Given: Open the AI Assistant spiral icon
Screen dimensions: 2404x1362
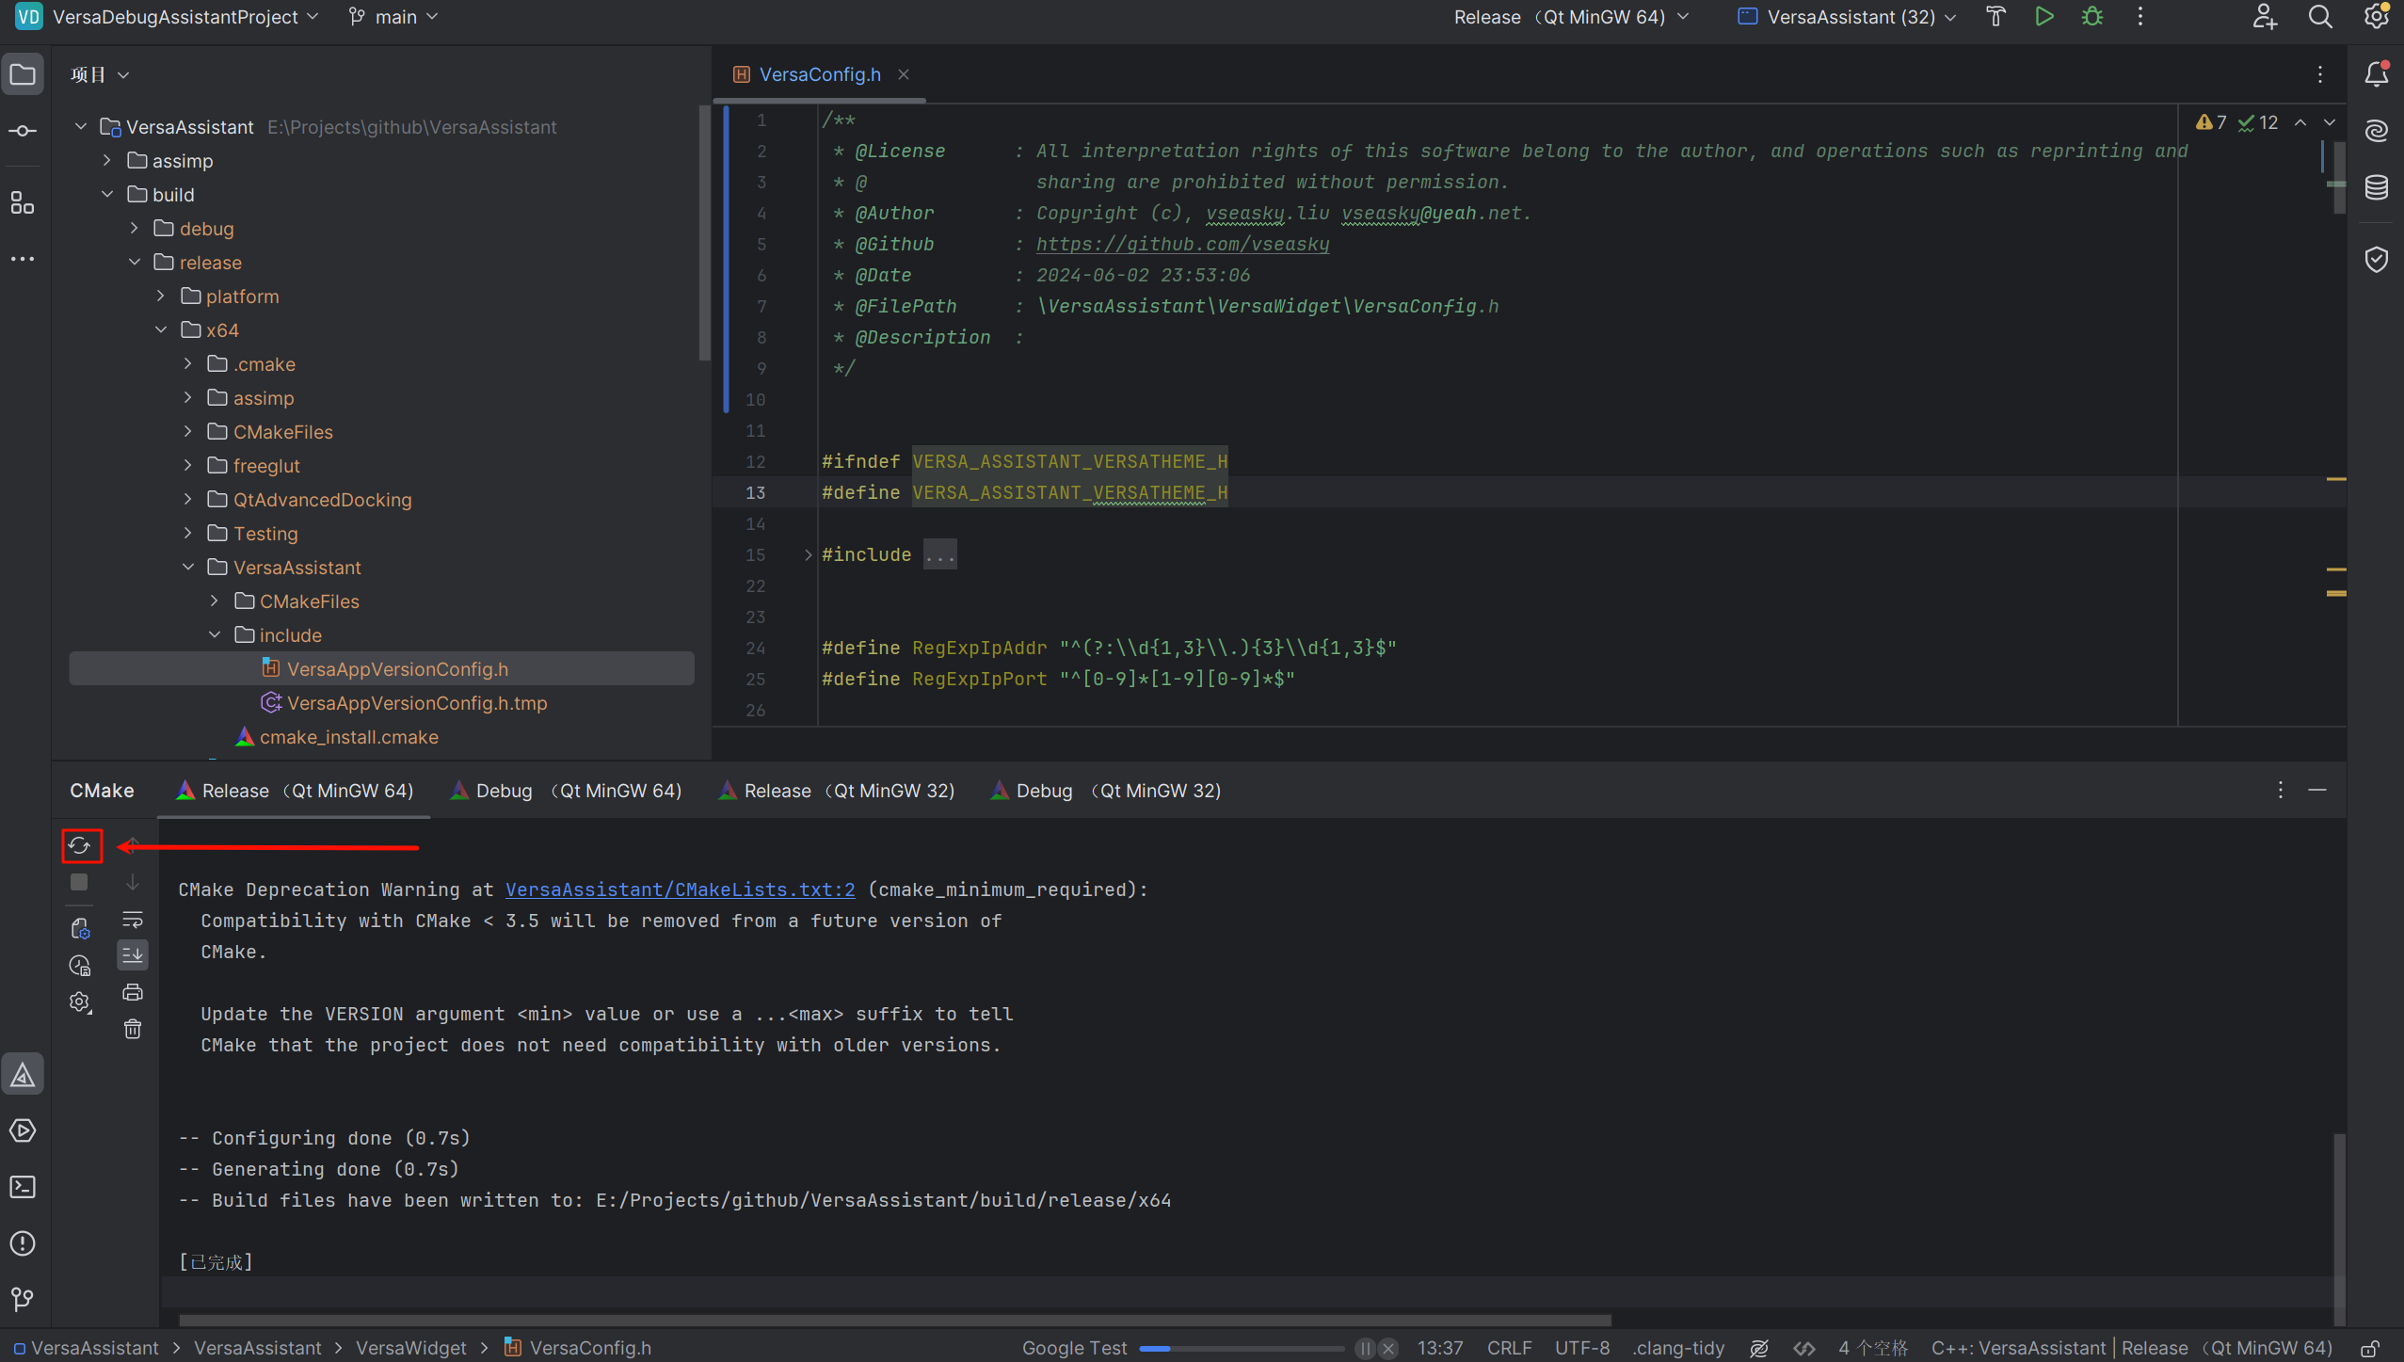Looking at the screenshot, I should 2377,131.
